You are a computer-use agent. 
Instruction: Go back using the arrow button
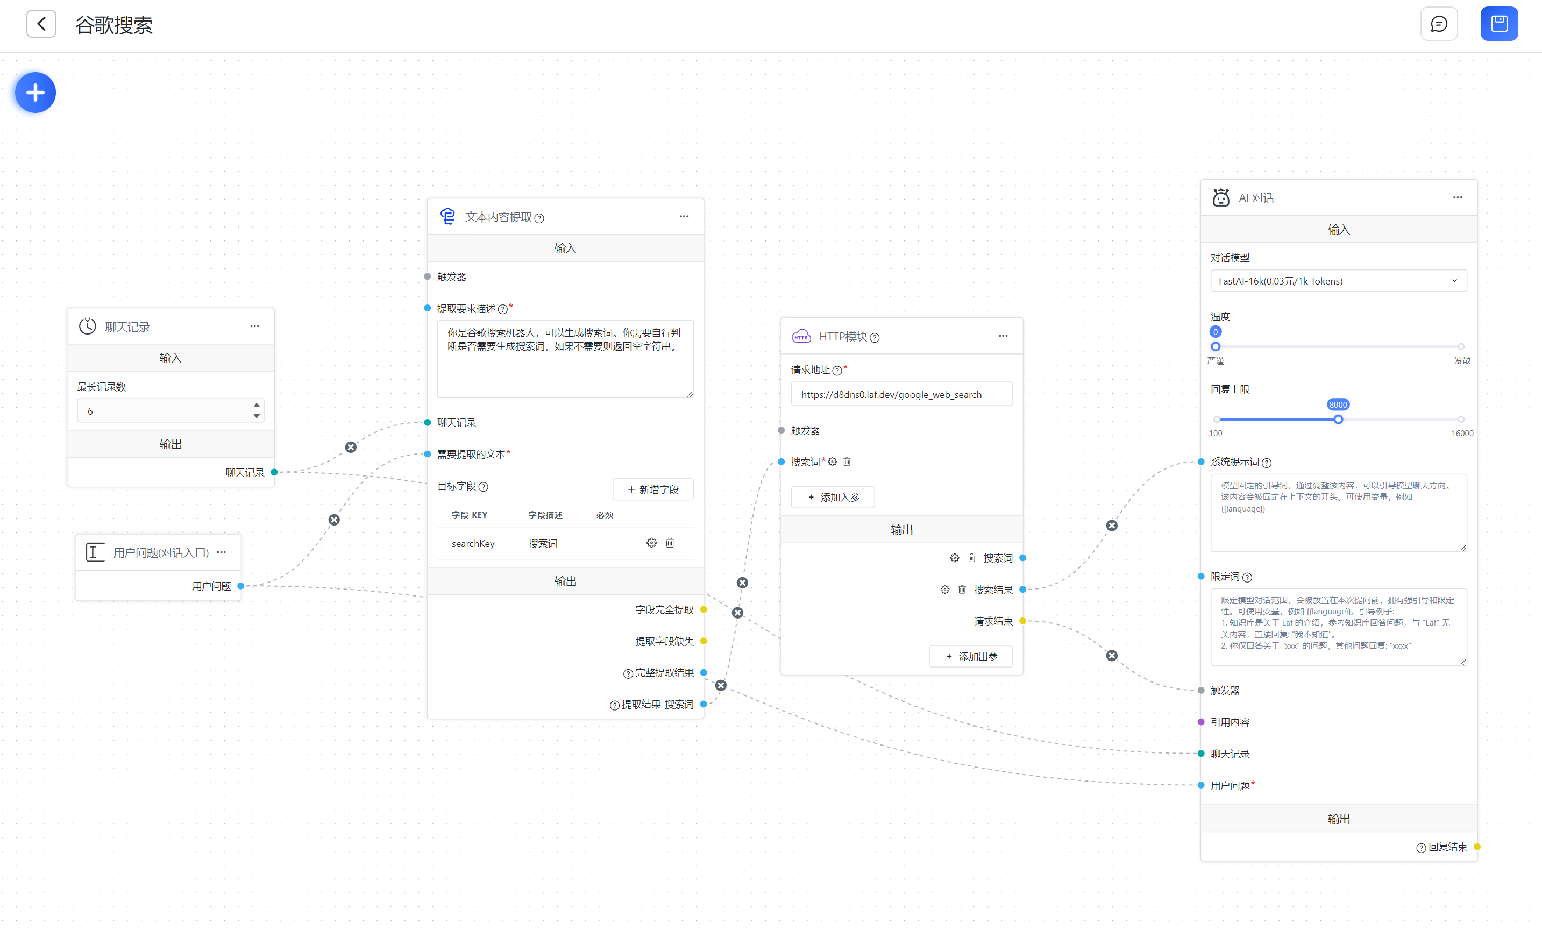(41, 24)
